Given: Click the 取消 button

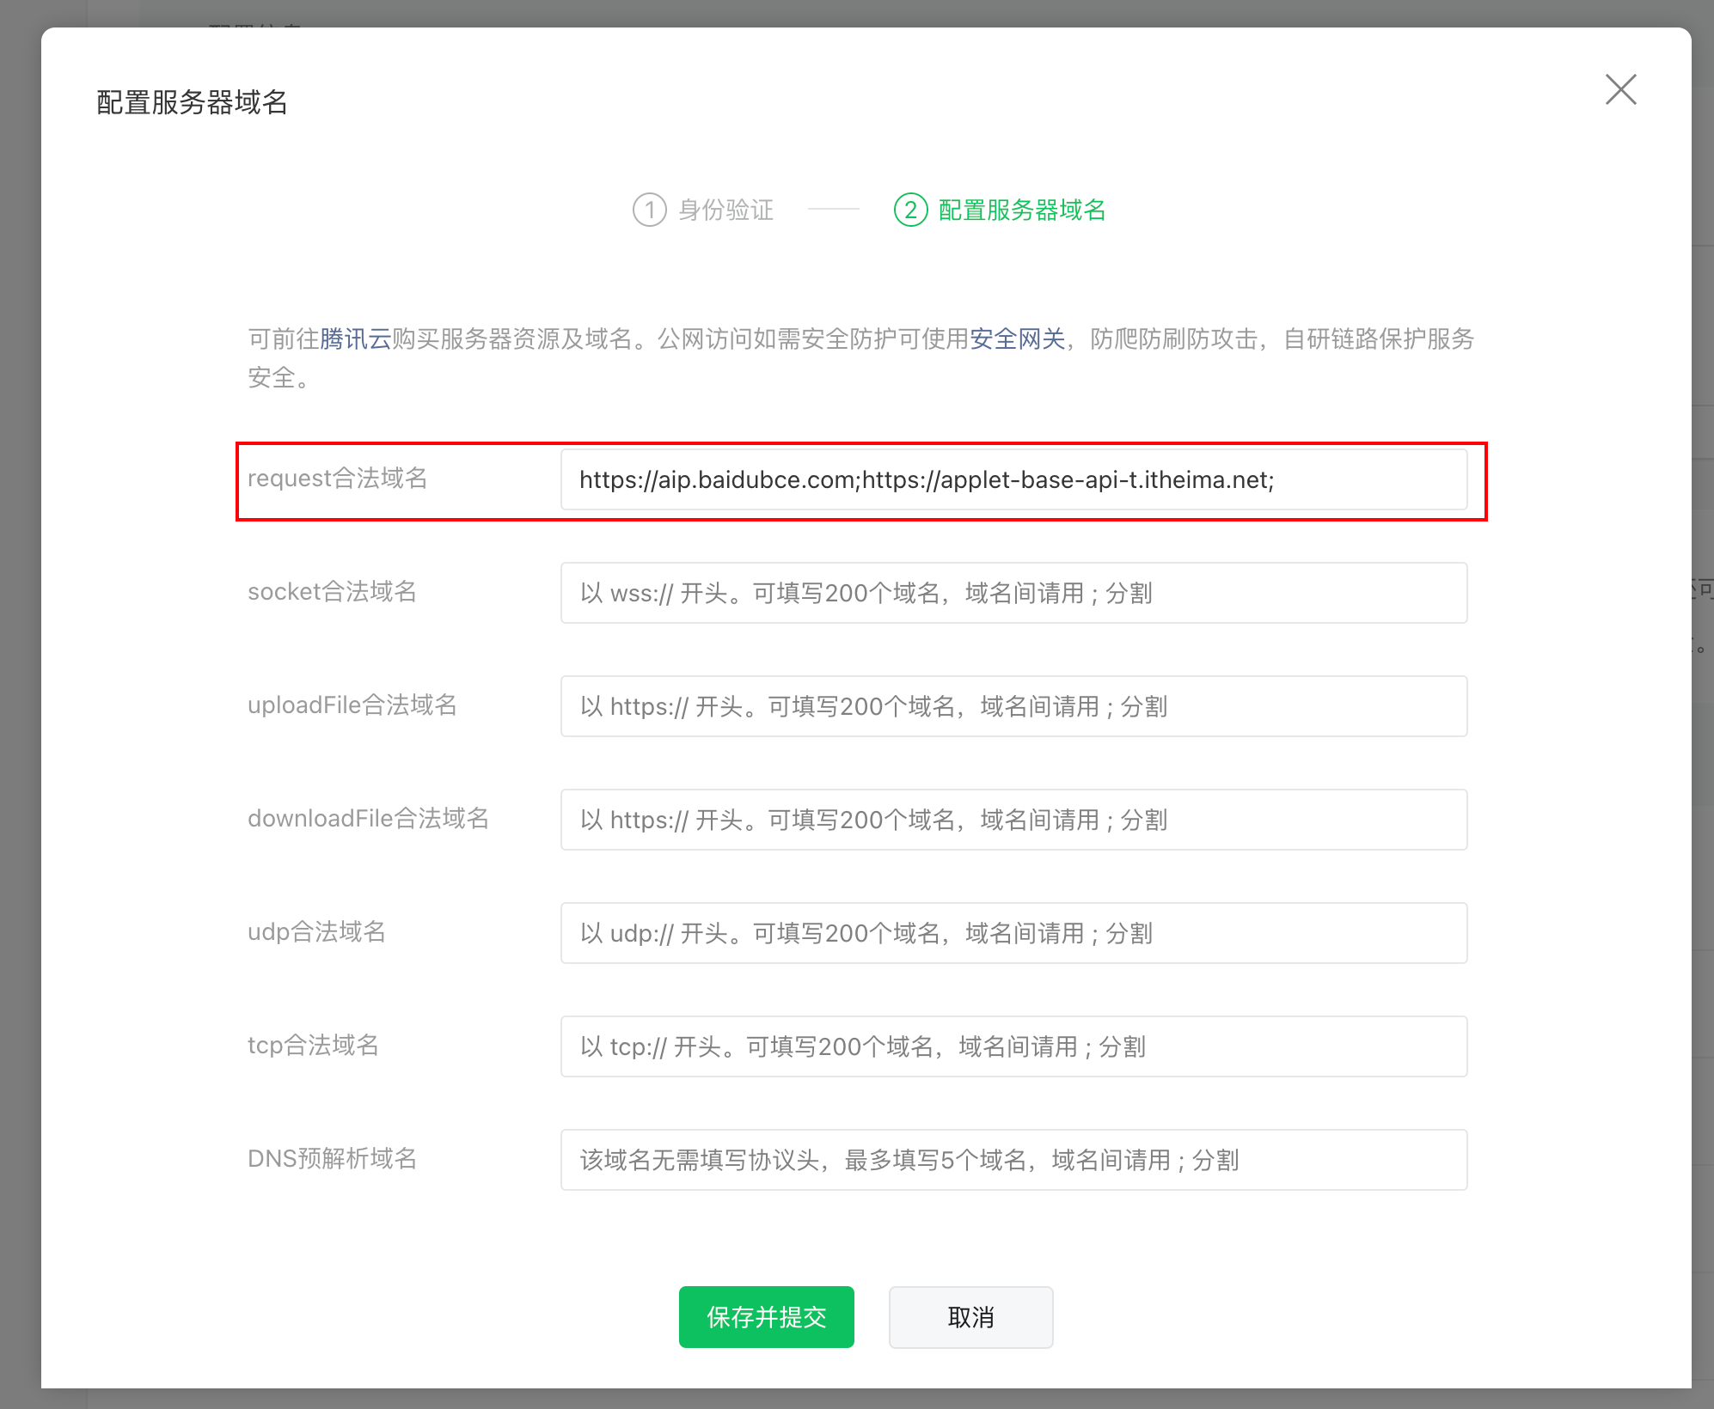Looking at the screenshot, I should click(970, 1317).
